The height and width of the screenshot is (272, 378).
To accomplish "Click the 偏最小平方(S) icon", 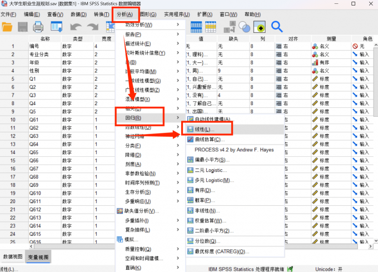I will [x=190, y=160].
